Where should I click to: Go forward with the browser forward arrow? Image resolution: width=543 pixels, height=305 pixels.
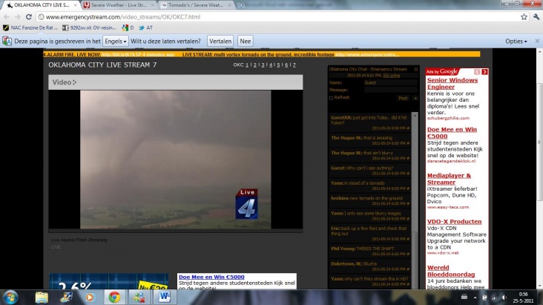(17, 17)
